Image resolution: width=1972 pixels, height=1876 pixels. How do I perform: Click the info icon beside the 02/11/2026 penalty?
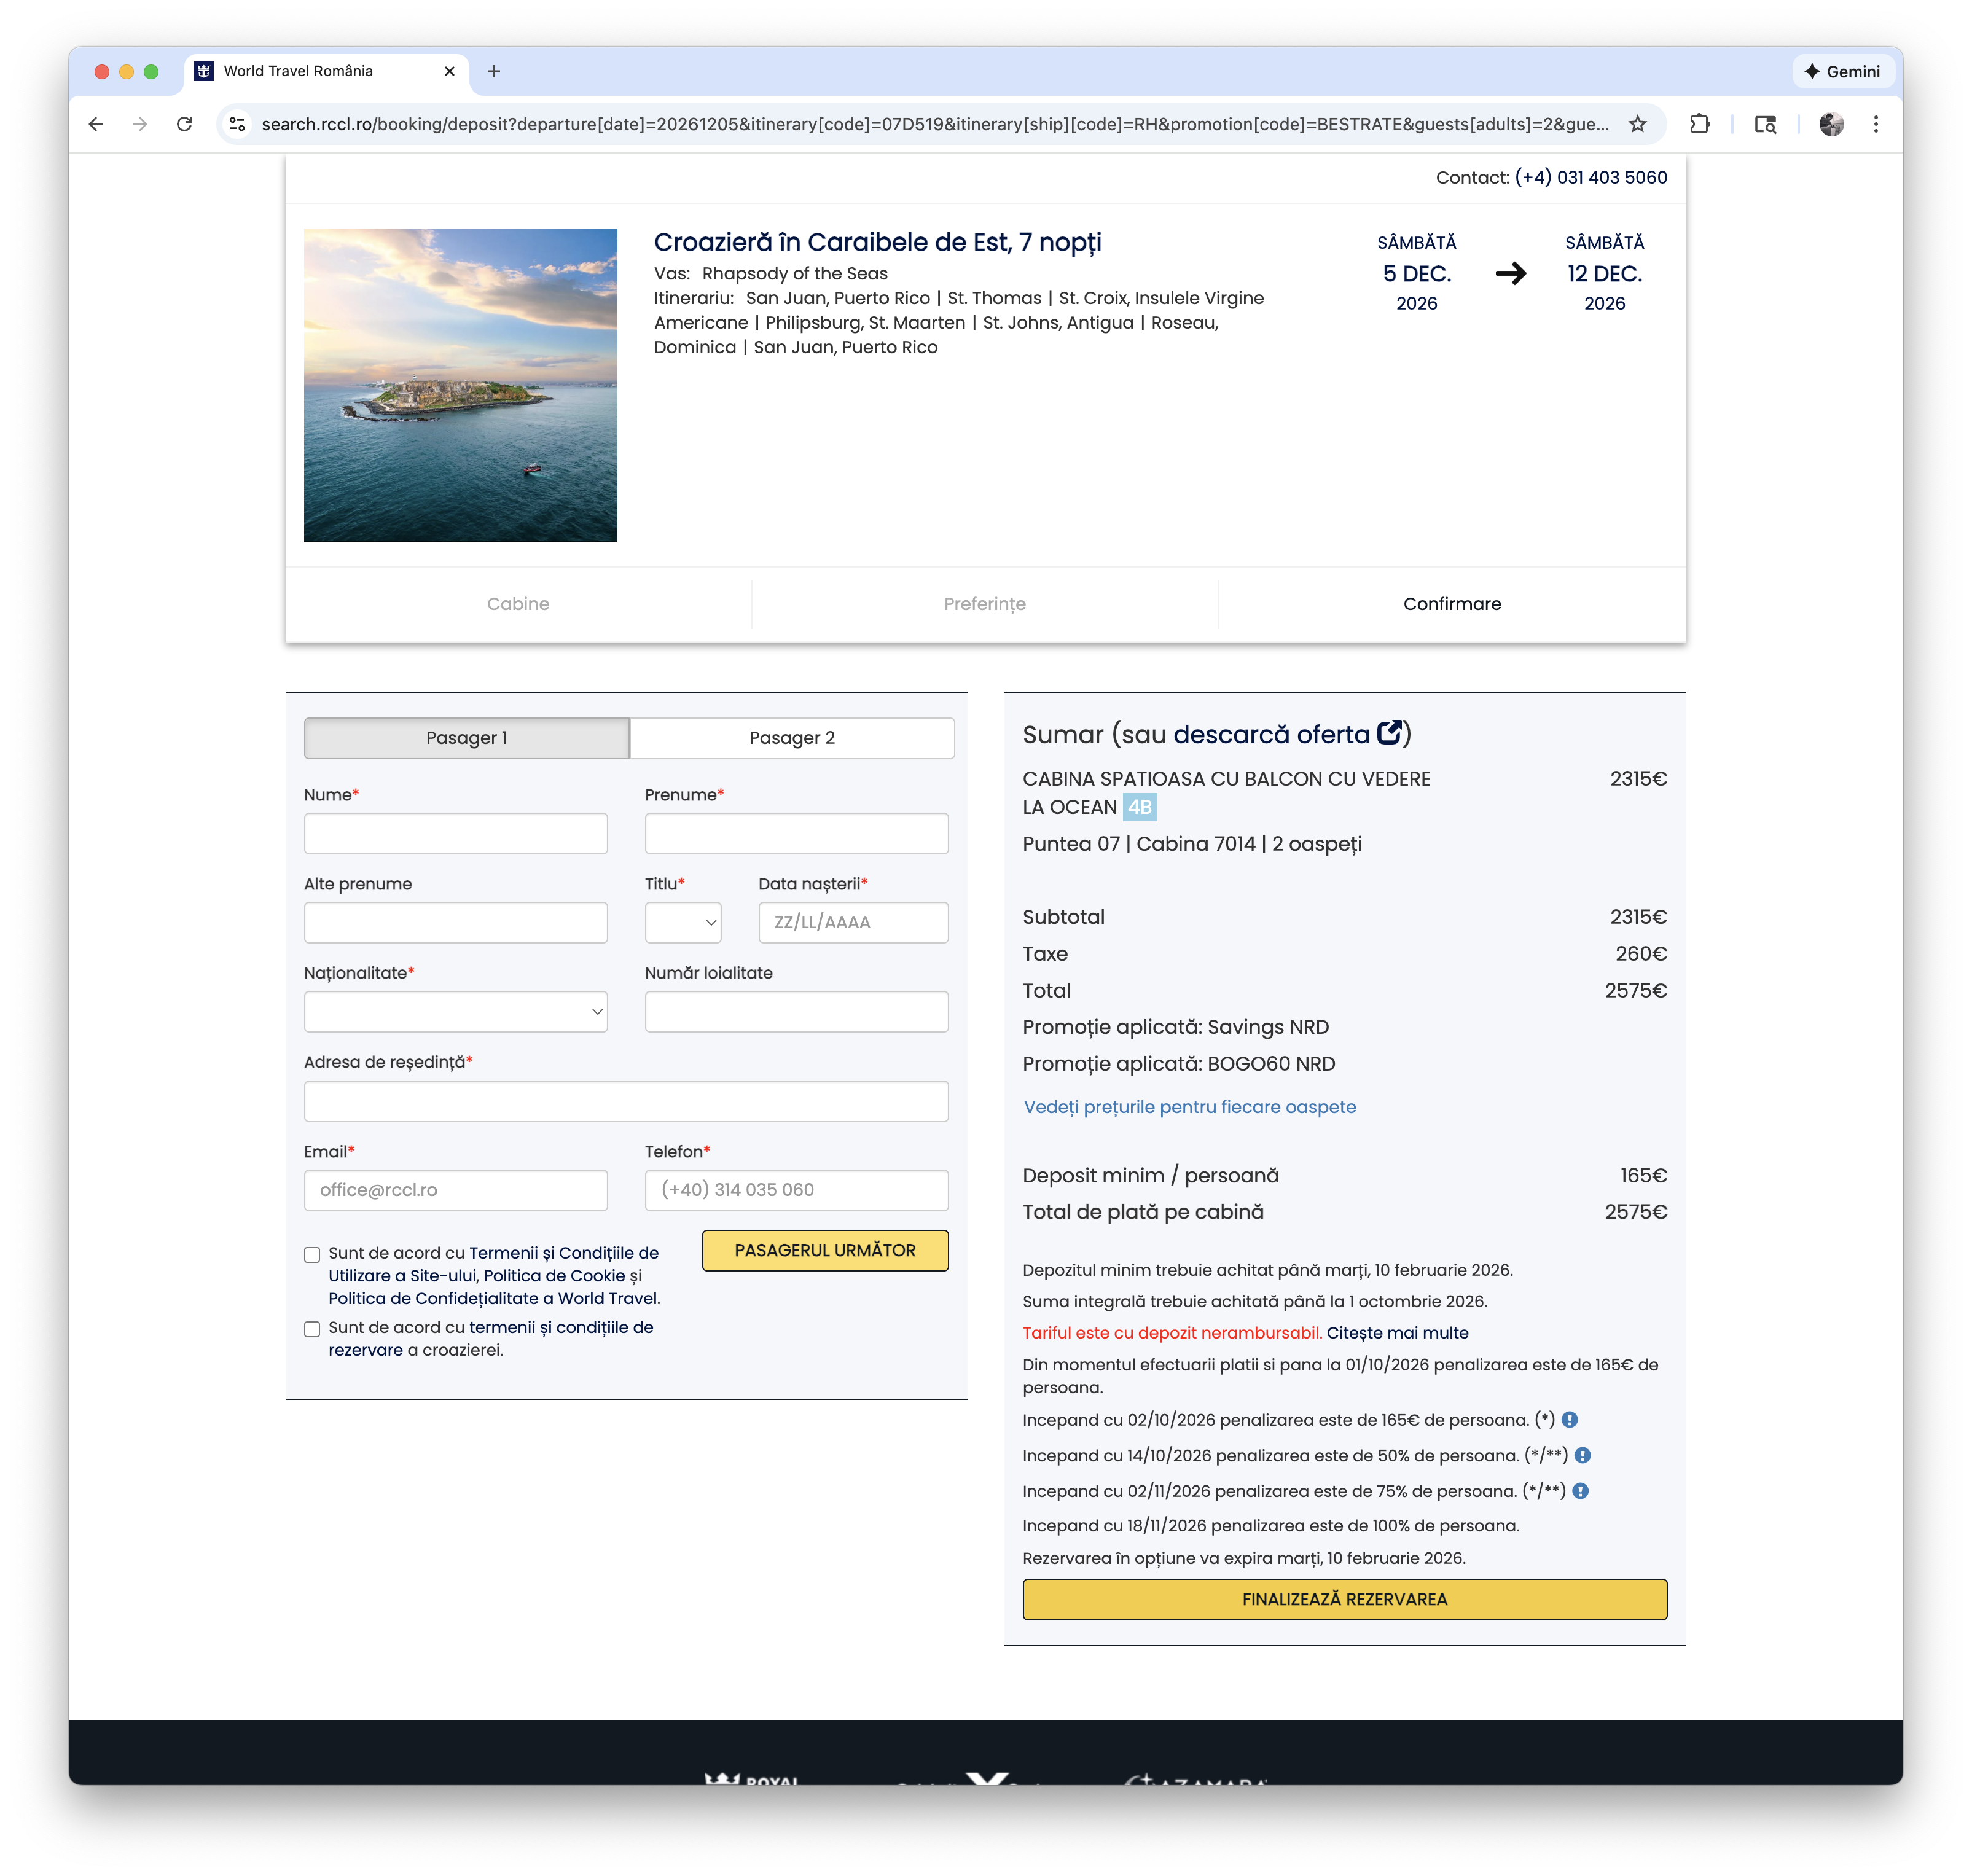tap(1581, 1491)
